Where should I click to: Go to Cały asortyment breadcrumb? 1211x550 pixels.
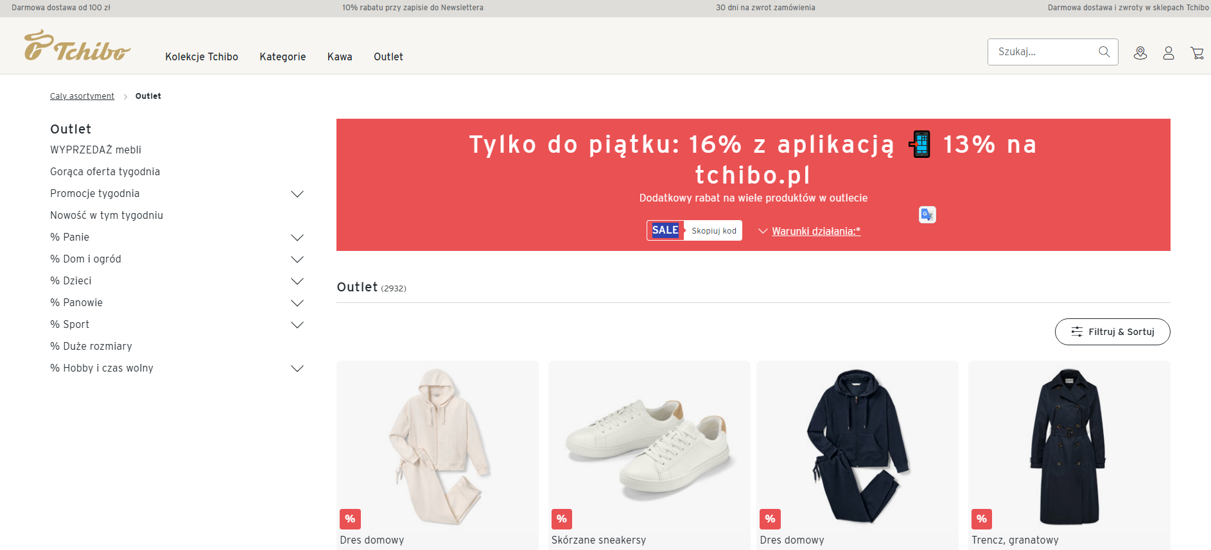coord(82,96)
